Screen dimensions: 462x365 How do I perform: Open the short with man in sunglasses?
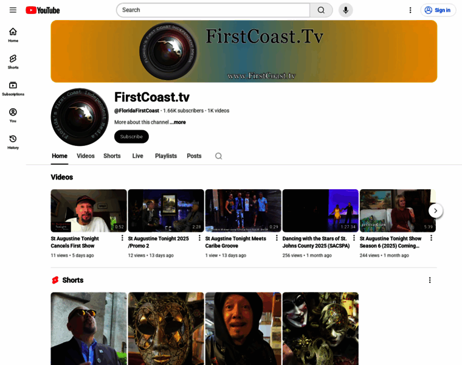pyautogui.click(x=89, y=328)
